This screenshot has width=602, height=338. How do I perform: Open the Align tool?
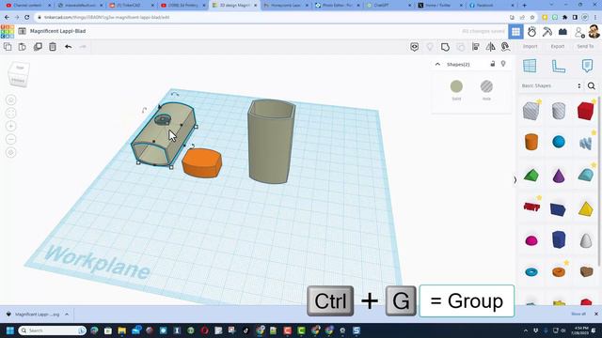(475, 47)
